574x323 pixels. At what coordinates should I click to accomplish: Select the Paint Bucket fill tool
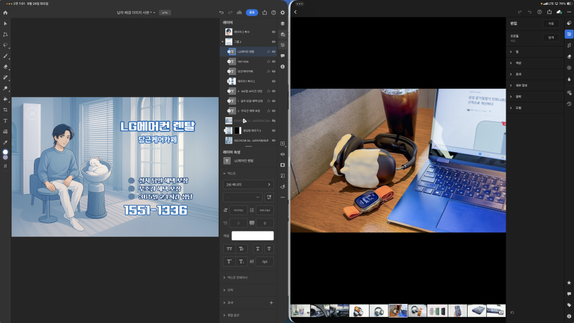5,99
